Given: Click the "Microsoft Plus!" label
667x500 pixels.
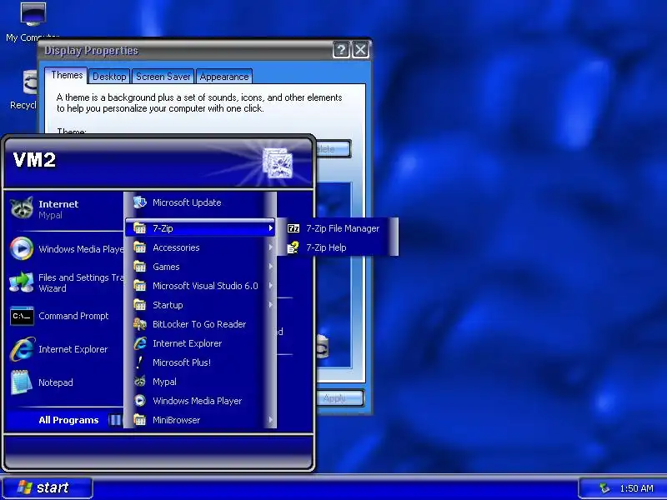Looking at the screenshot, I should [182, 362].
